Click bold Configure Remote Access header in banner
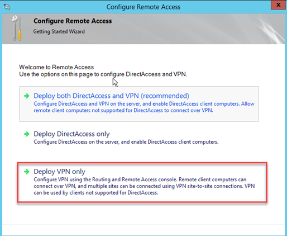 click(73, 21)
